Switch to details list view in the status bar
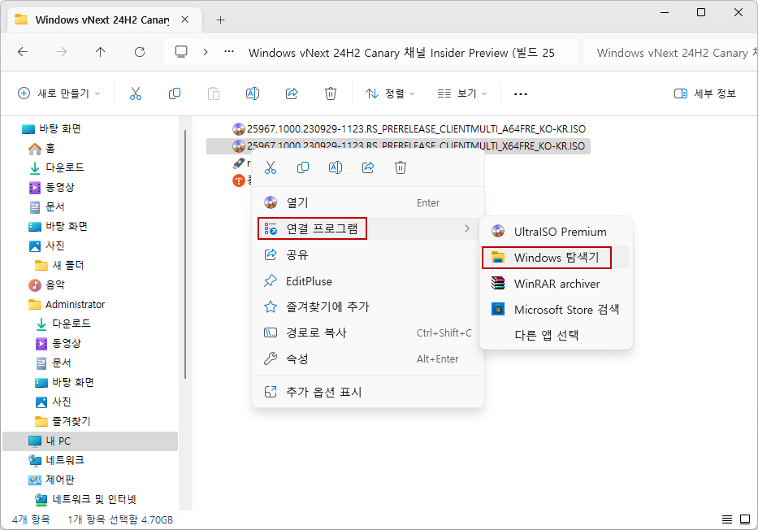The width and height of the screenshot is (758, 530). (x=726, y=519)
